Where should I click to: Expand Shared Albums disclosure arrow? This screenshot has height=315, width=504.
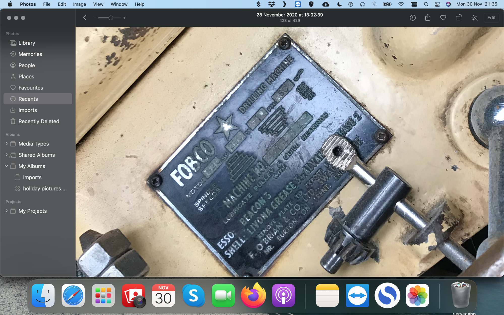pos(7,155)
